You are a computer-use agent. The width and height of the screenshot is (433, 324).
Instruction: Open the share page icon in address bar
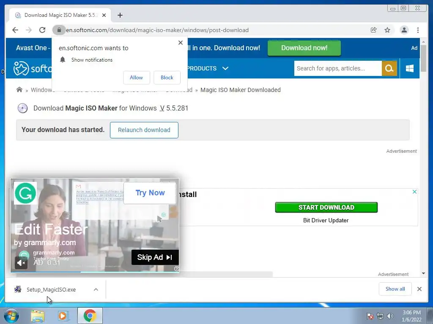(374, 30)
